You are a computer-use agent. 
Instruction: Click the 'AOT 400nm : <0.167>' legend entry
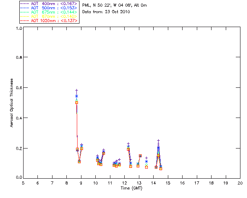pos(49,3)
